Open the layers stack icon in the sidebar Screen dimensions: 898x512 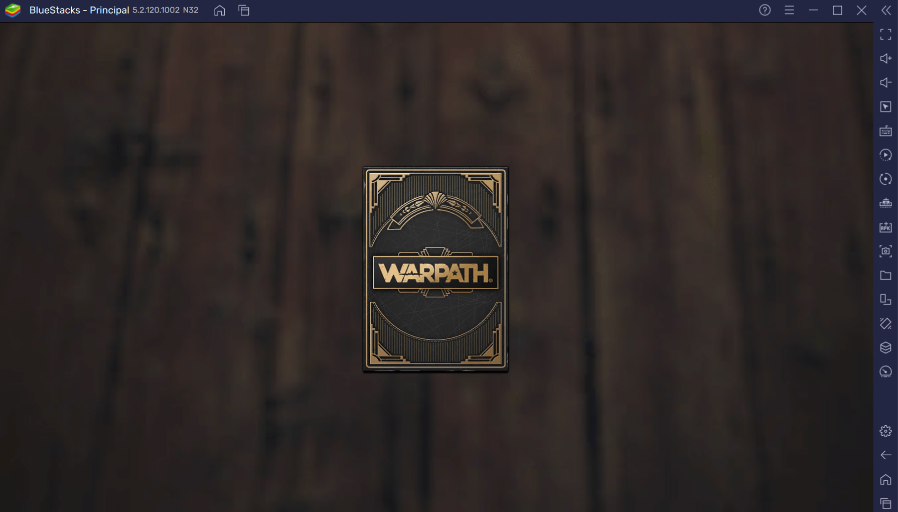pos(885,348)
